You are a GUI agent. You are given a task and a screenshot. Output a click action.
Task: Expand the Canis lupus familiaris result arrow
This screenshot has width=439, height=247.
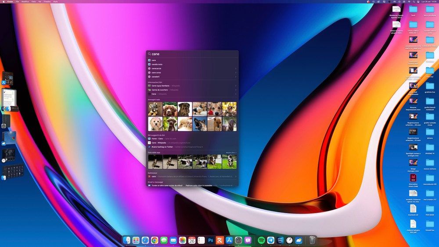(x=236, y=86)
